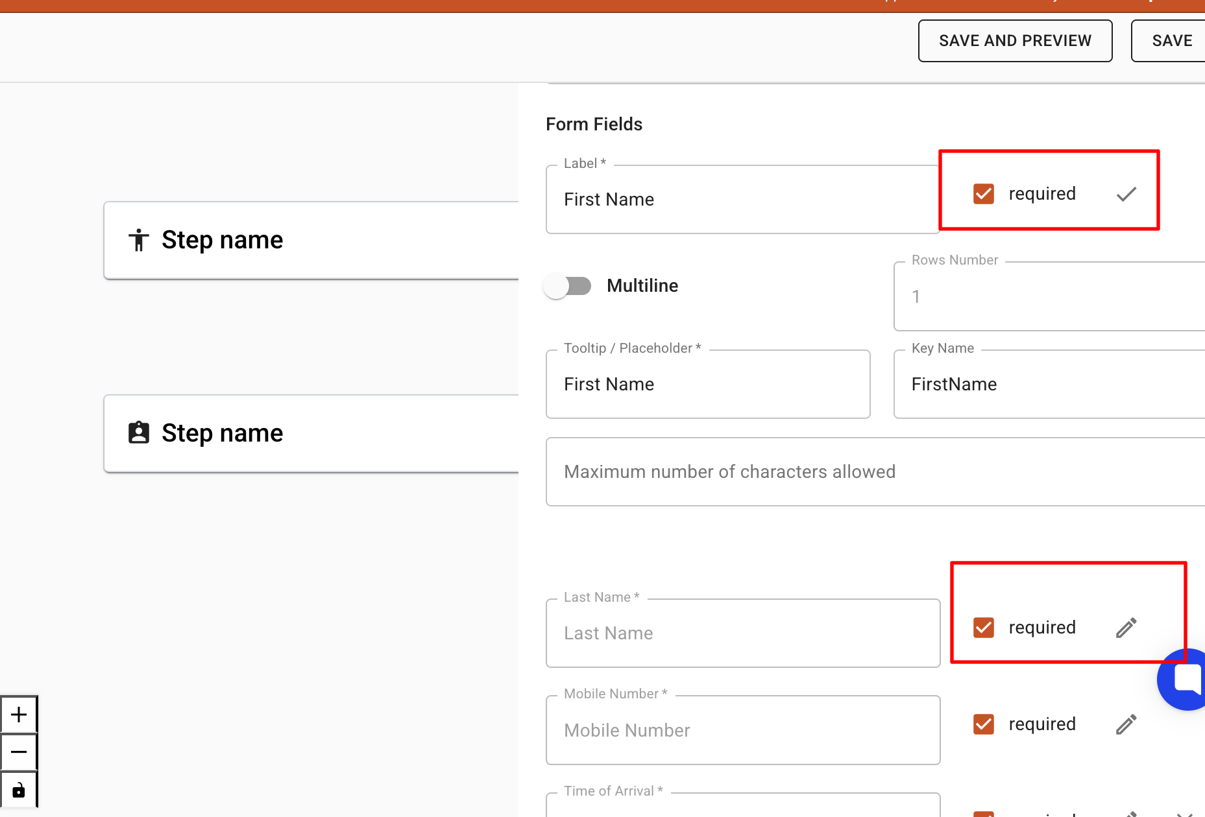
Task: Focus the Tooltip / Placeholder field
Action: pyautogui.click(x=707, y=385)
